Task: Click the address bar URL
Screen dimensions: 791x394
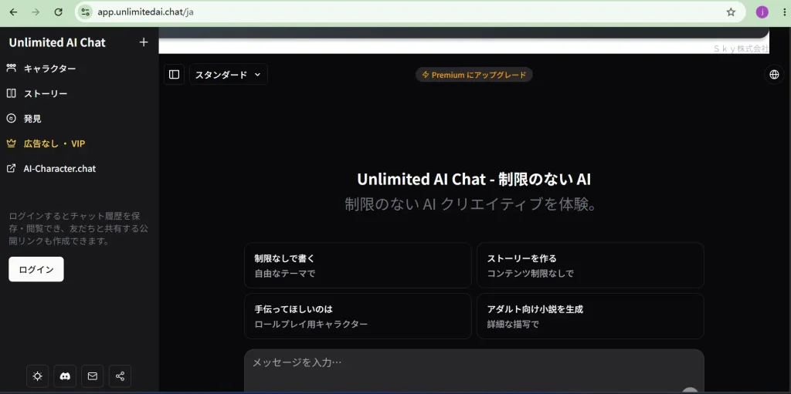Action: (145, 12)
